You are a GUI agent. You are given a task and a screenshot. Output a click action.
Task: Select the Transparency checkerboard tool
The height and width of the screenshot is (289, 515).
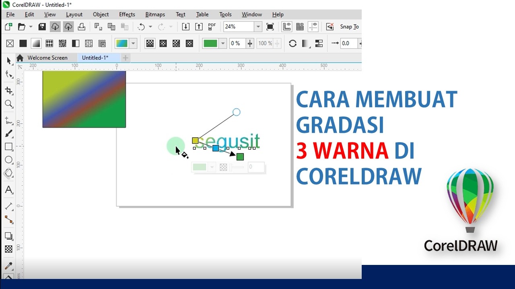(x=9, y=249)
